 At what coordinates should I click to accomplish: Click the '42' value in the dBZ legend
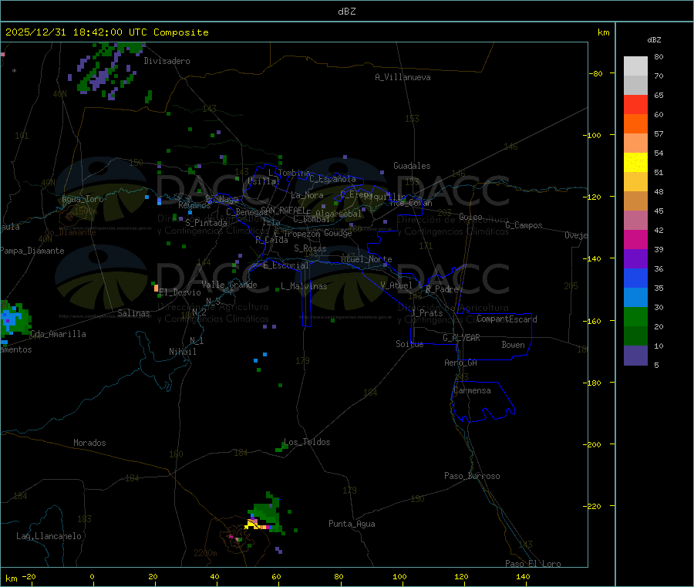(659, 230)
